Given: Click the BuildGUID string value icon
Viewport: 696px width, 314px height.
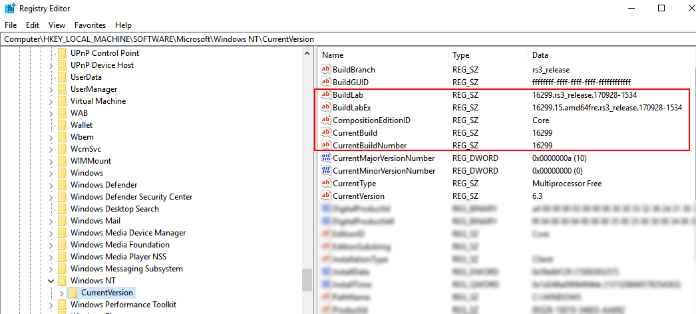Looking at the screenshot, I should pos(326,82).
